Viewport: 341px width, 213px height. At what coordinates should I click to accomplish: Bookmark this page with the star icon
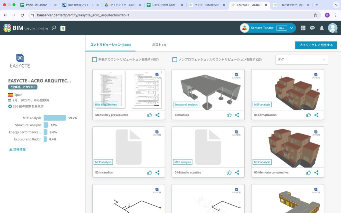(315, 15)
